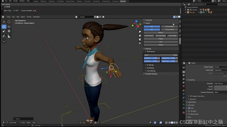Toggle the Face Primary layer
227x127 pixels.
point(149,36)
